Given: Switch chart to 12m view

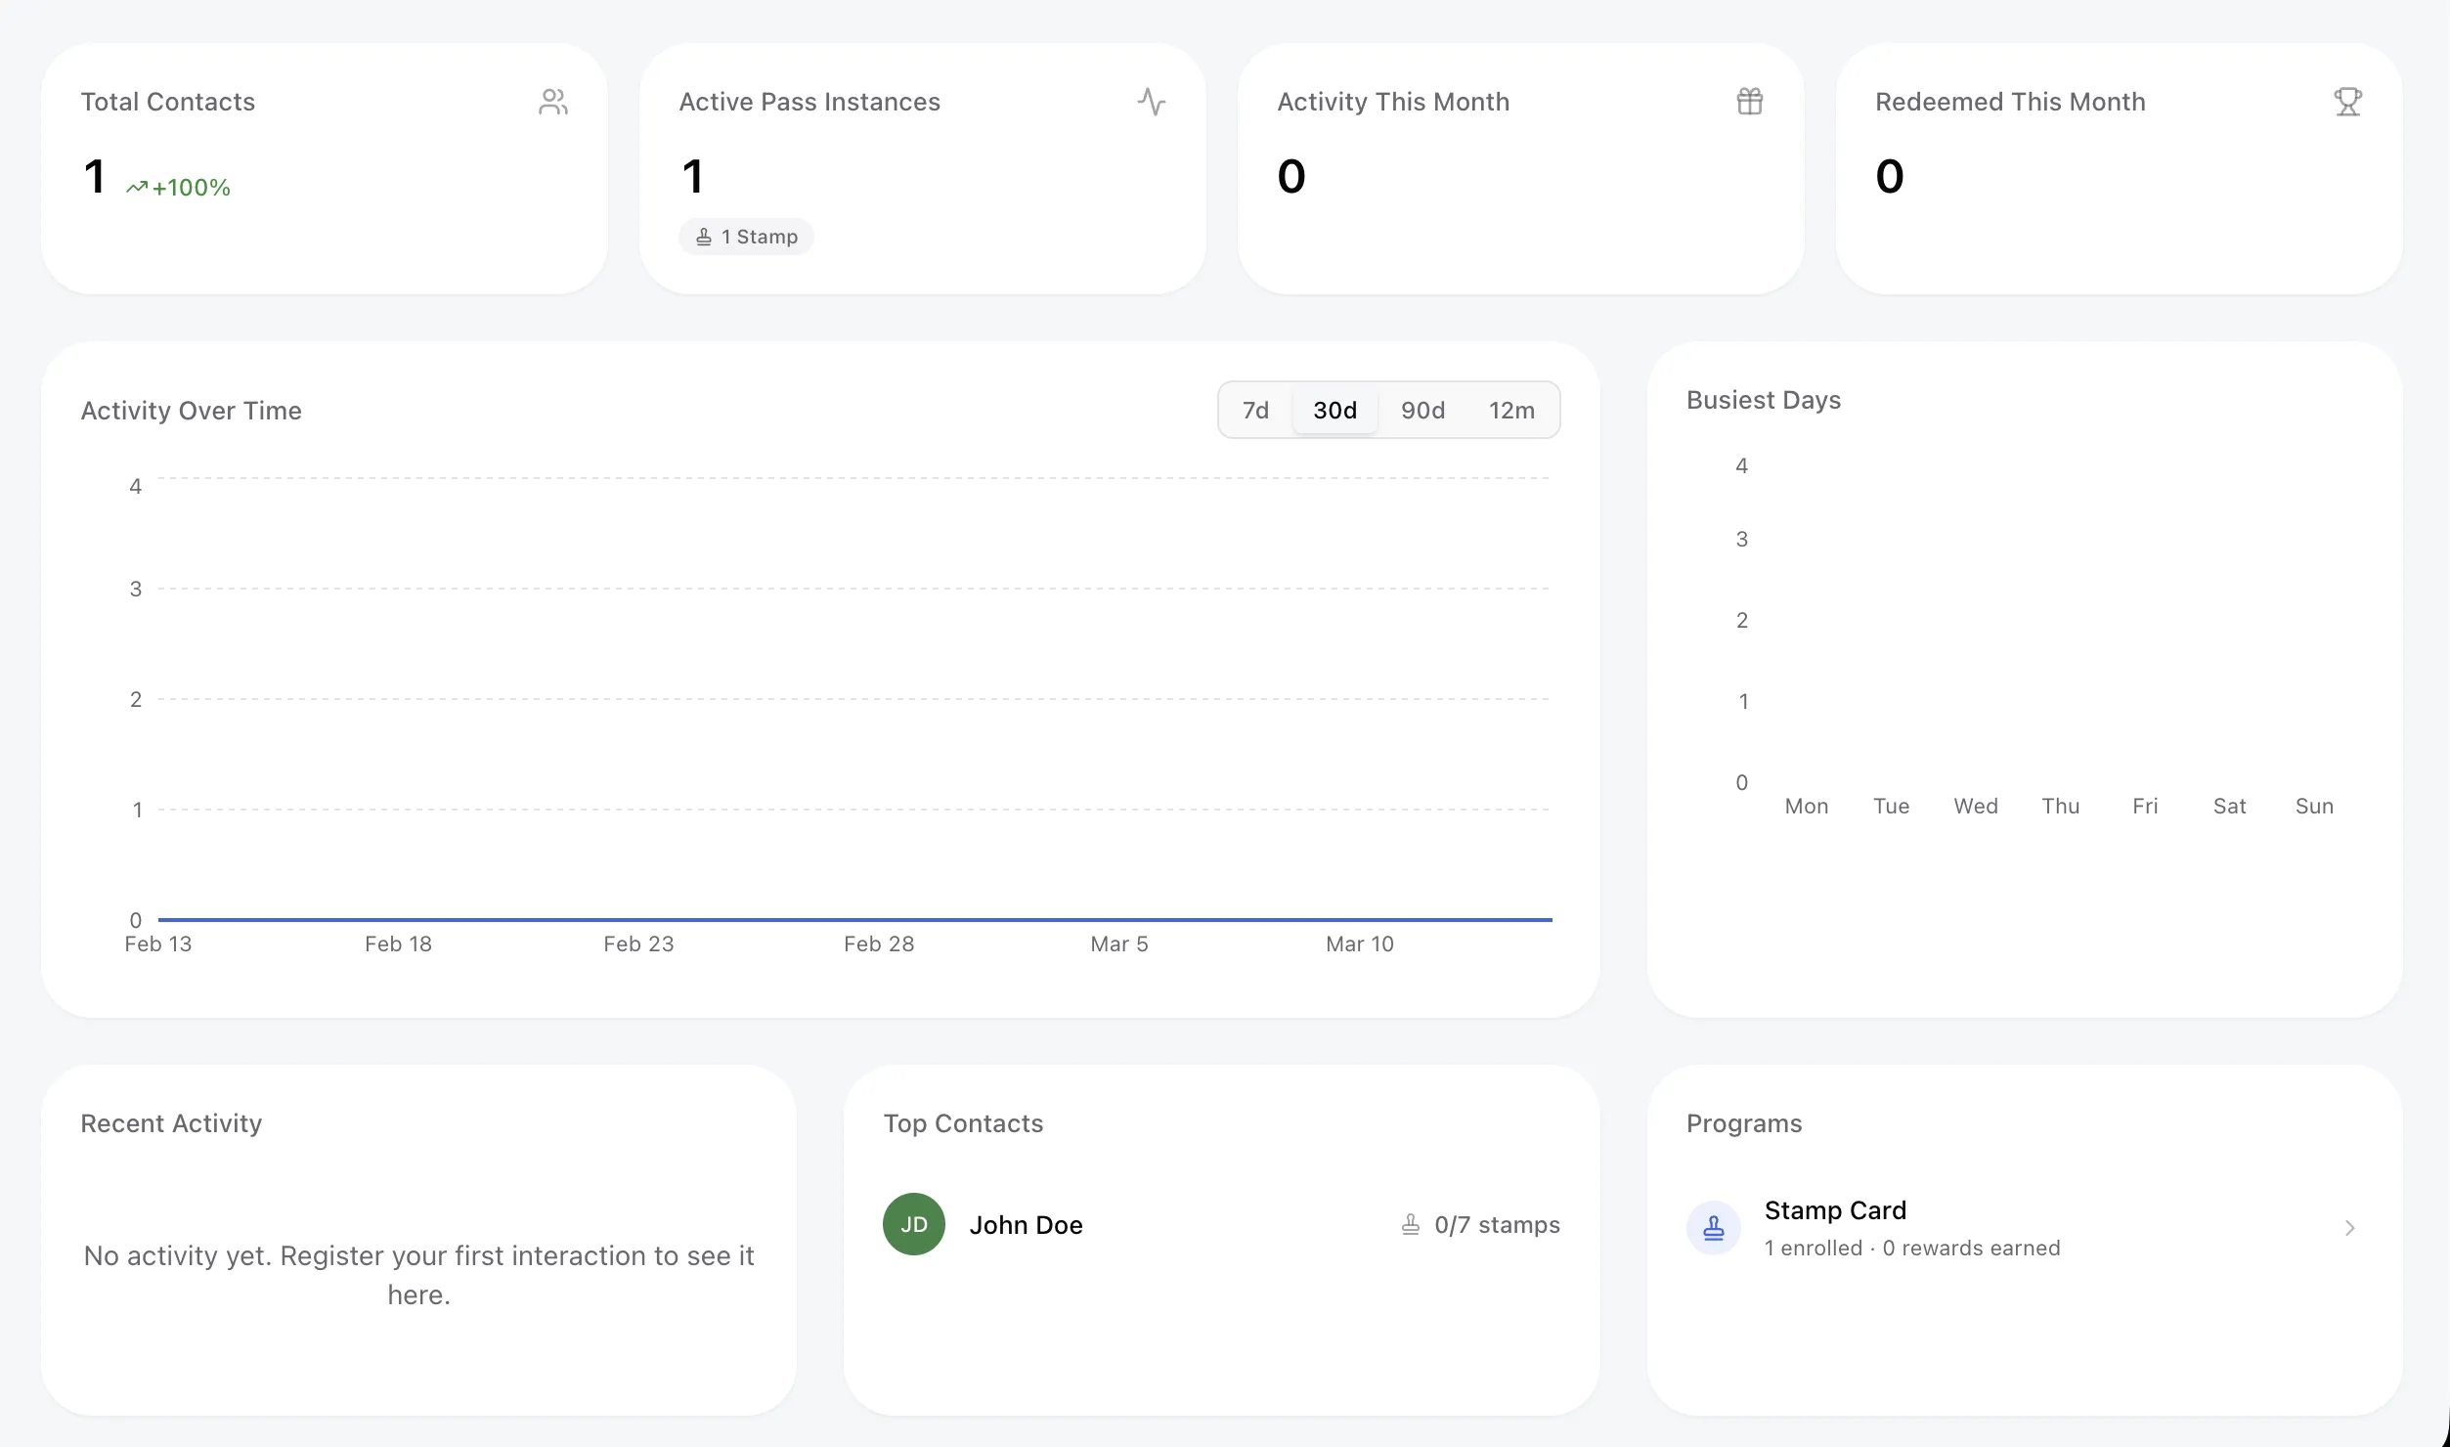Looking at the screenshot, I should coord(1511,410).
